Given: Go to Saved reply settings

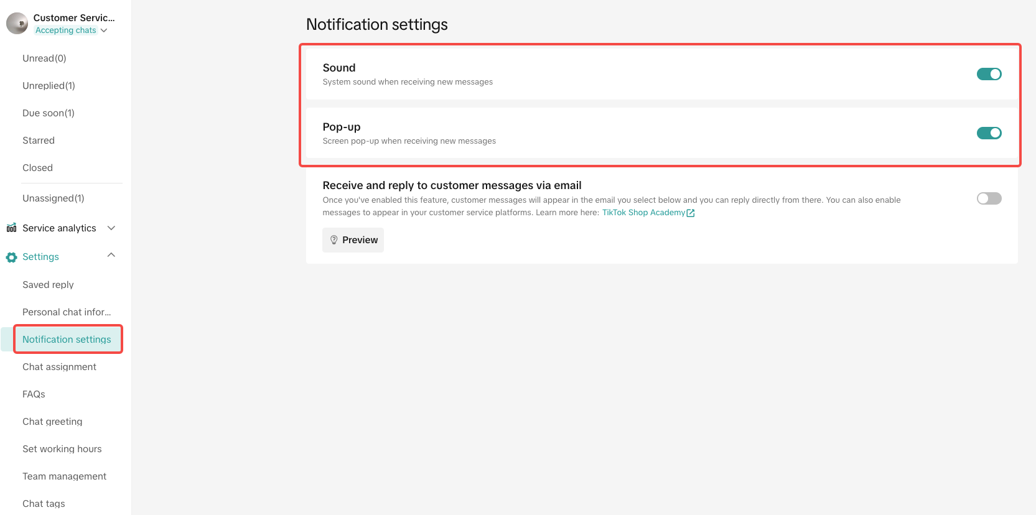Looking at the screenshot, I should coord(48,285).
